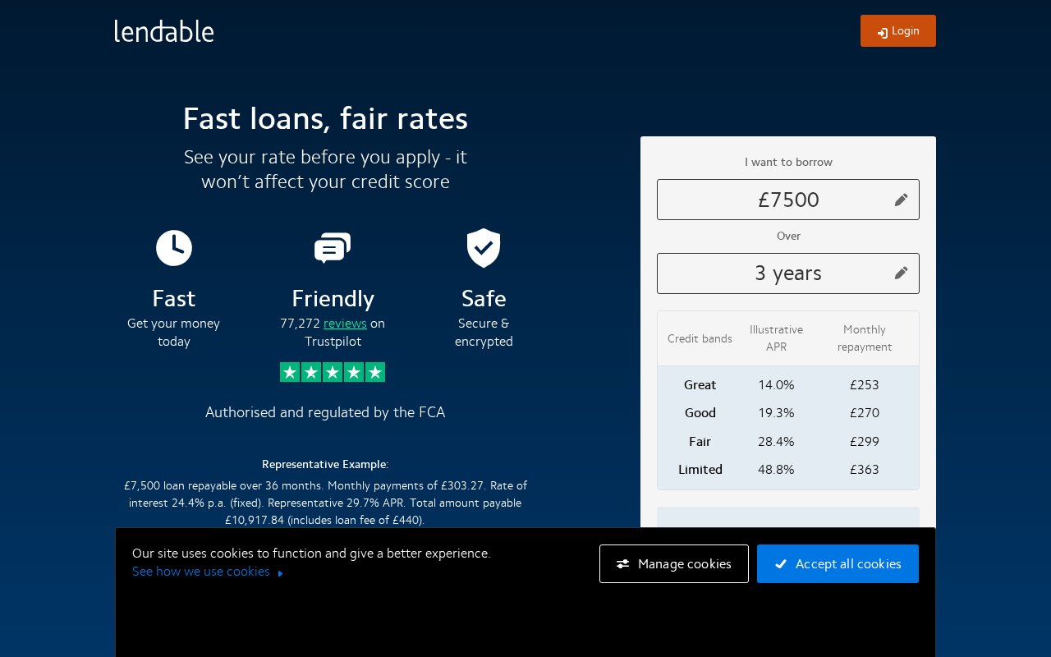The height and width of the screenshot is (657, 1051).
Task: Click the Illustrative APR column header
Action: pos(776,338)
